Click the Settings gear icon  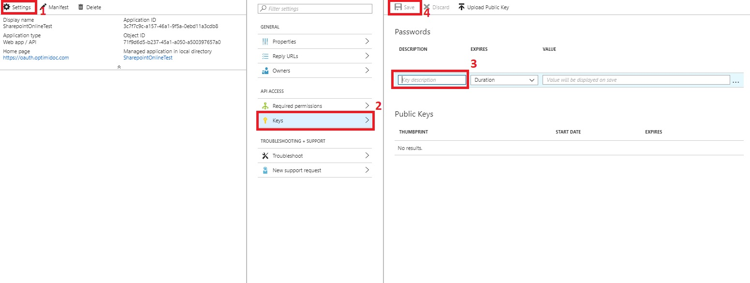7,7
